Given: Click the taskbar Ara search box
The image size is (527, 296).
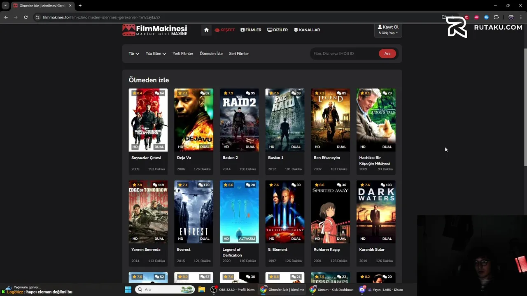Looking at the screenshot, I should [165, 289].
